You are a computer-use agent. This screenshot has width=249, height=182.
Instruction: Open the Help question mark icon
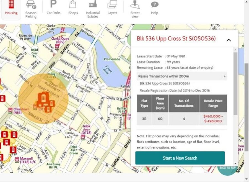coord(154,8)
